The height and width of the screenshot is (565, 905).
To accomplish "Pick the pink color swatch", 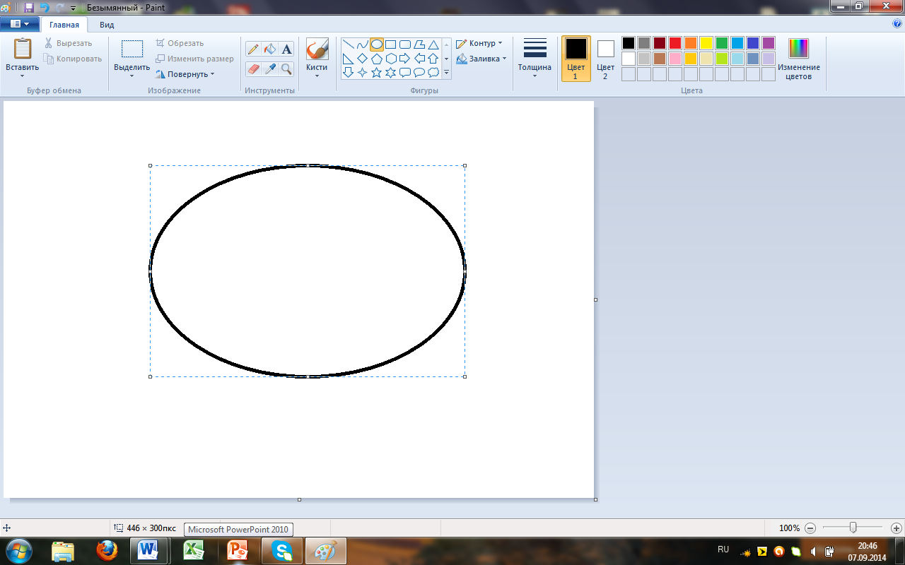I will click(x=675, y=59).
